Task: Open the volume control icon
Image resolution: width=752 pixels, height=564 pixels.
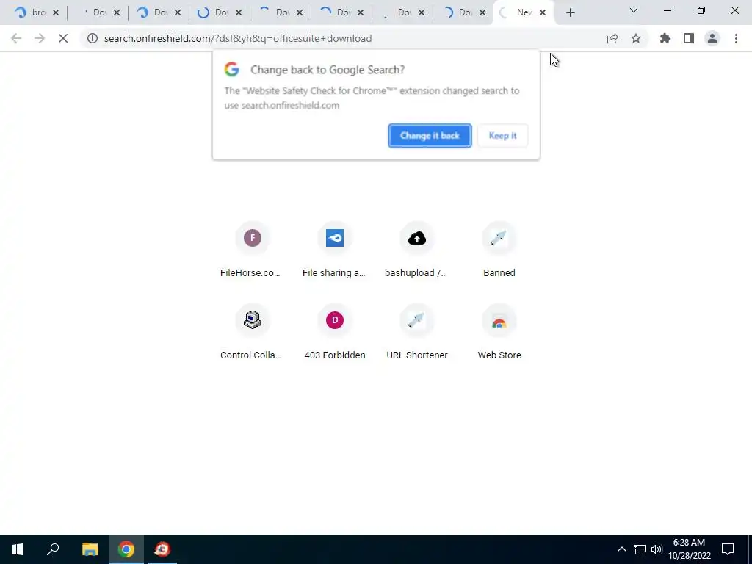Action: point(656,549)
